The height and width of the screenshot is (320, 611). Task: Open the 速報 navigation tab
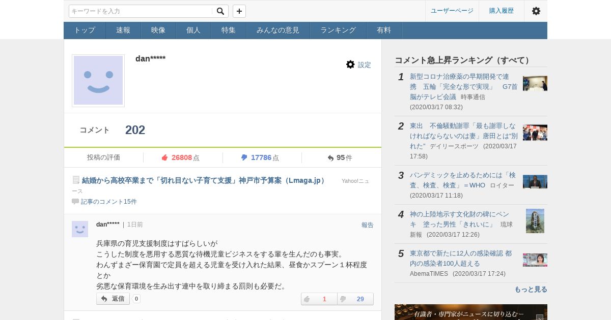coord(123,30)
